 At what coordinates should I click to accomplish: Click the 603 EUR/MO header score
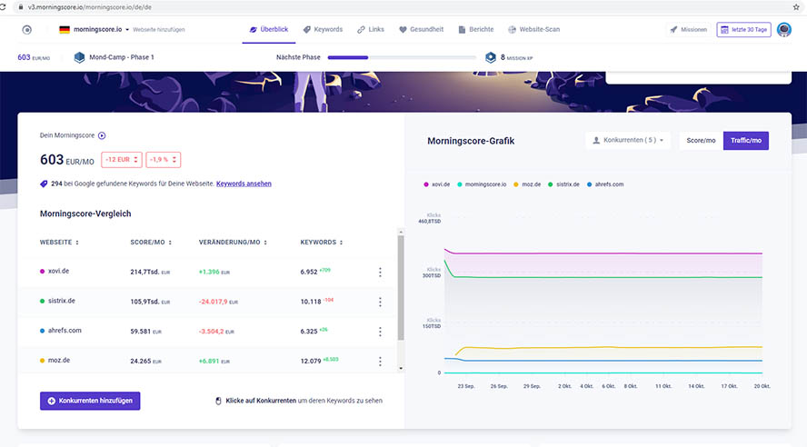34,57
